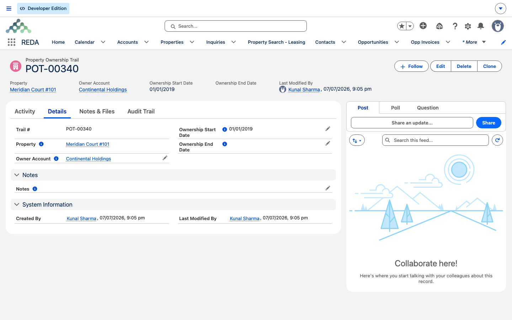
Task: Open the Favorites list dropdown arrow
Action: click(410, 26)
